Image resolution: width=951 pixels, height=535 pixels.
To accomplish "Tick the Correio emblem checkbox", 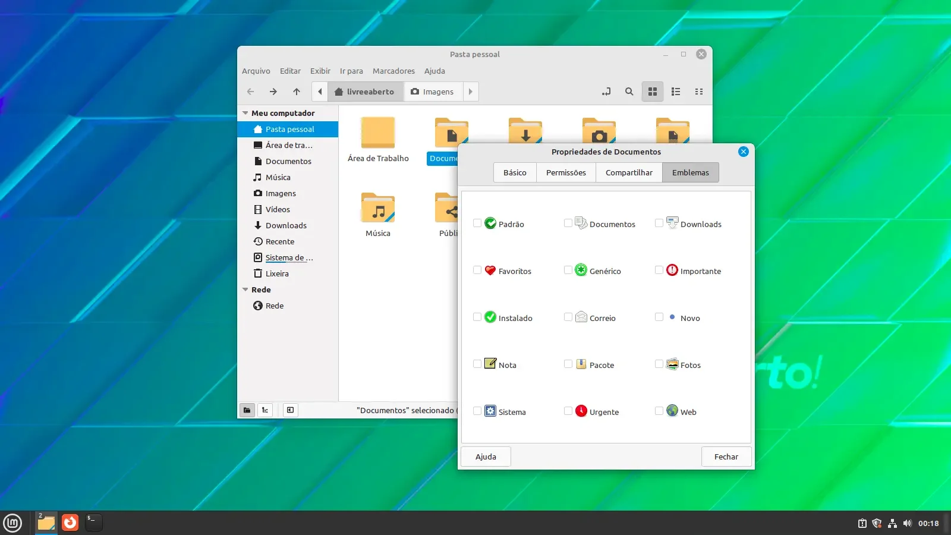I will click(x=568, y=317).
